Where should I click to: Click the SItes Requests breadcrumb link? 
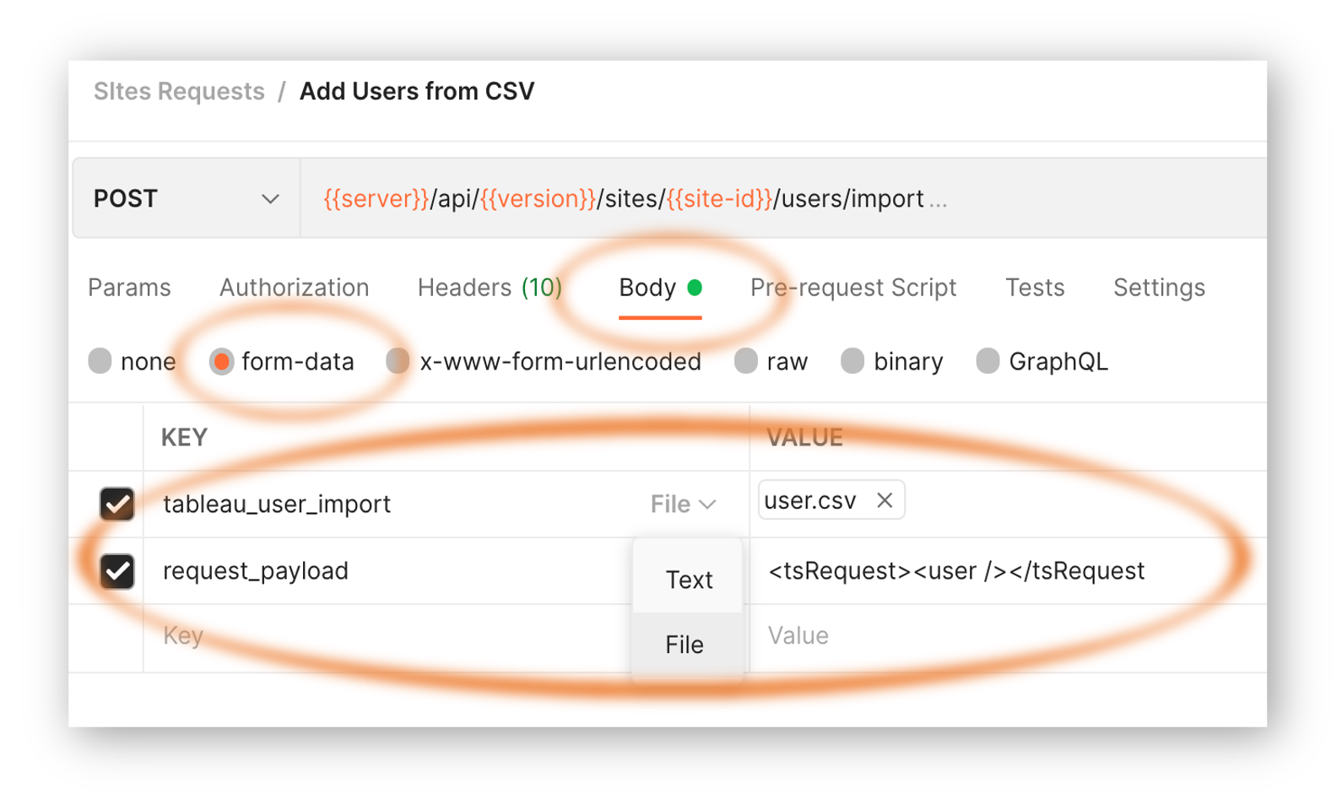(x=179, y=90)
